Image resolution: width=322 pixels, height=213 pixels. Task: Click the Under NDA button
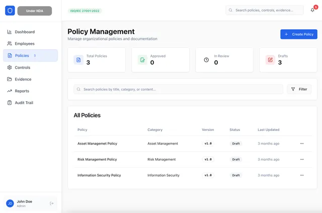click(35, 11)
